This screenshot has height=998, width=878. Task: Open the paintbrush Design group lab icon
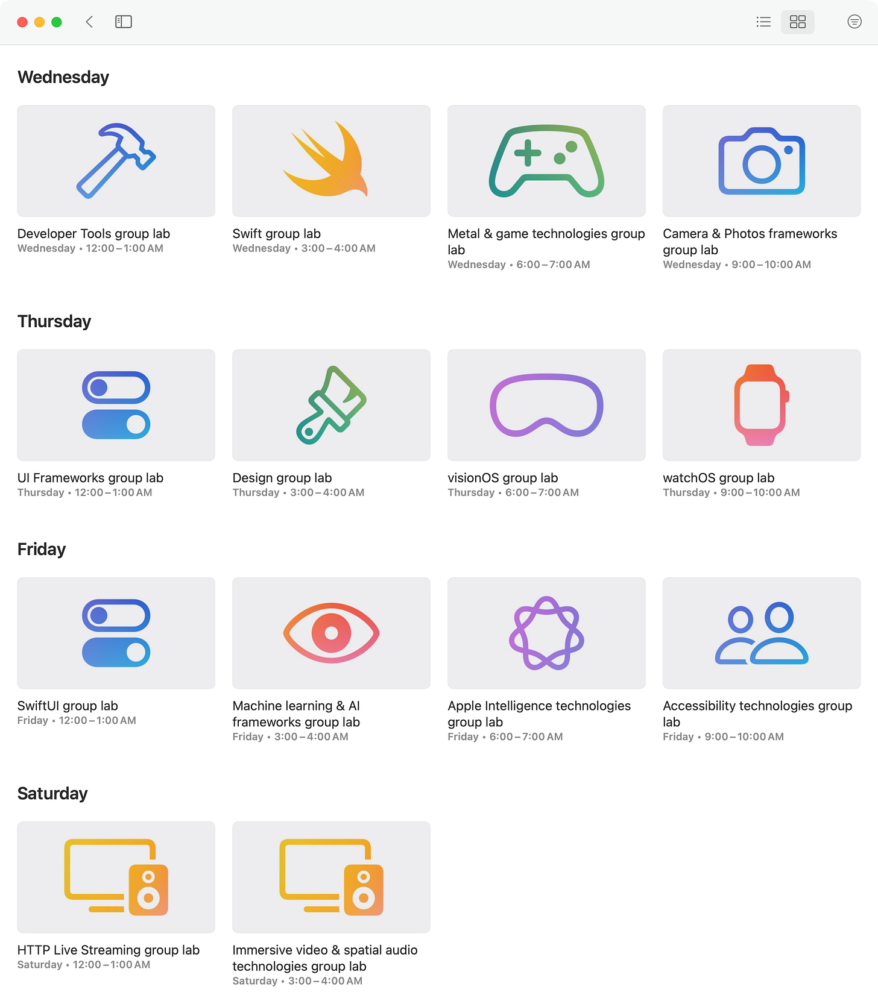pos(331,405)
